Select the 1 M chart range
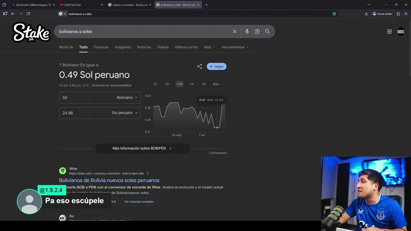 tap(179, 84)
